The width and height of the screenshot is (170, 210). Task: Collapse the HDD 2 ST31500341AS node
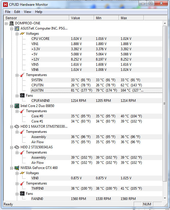pyautogui.click(x=12, y=147)
